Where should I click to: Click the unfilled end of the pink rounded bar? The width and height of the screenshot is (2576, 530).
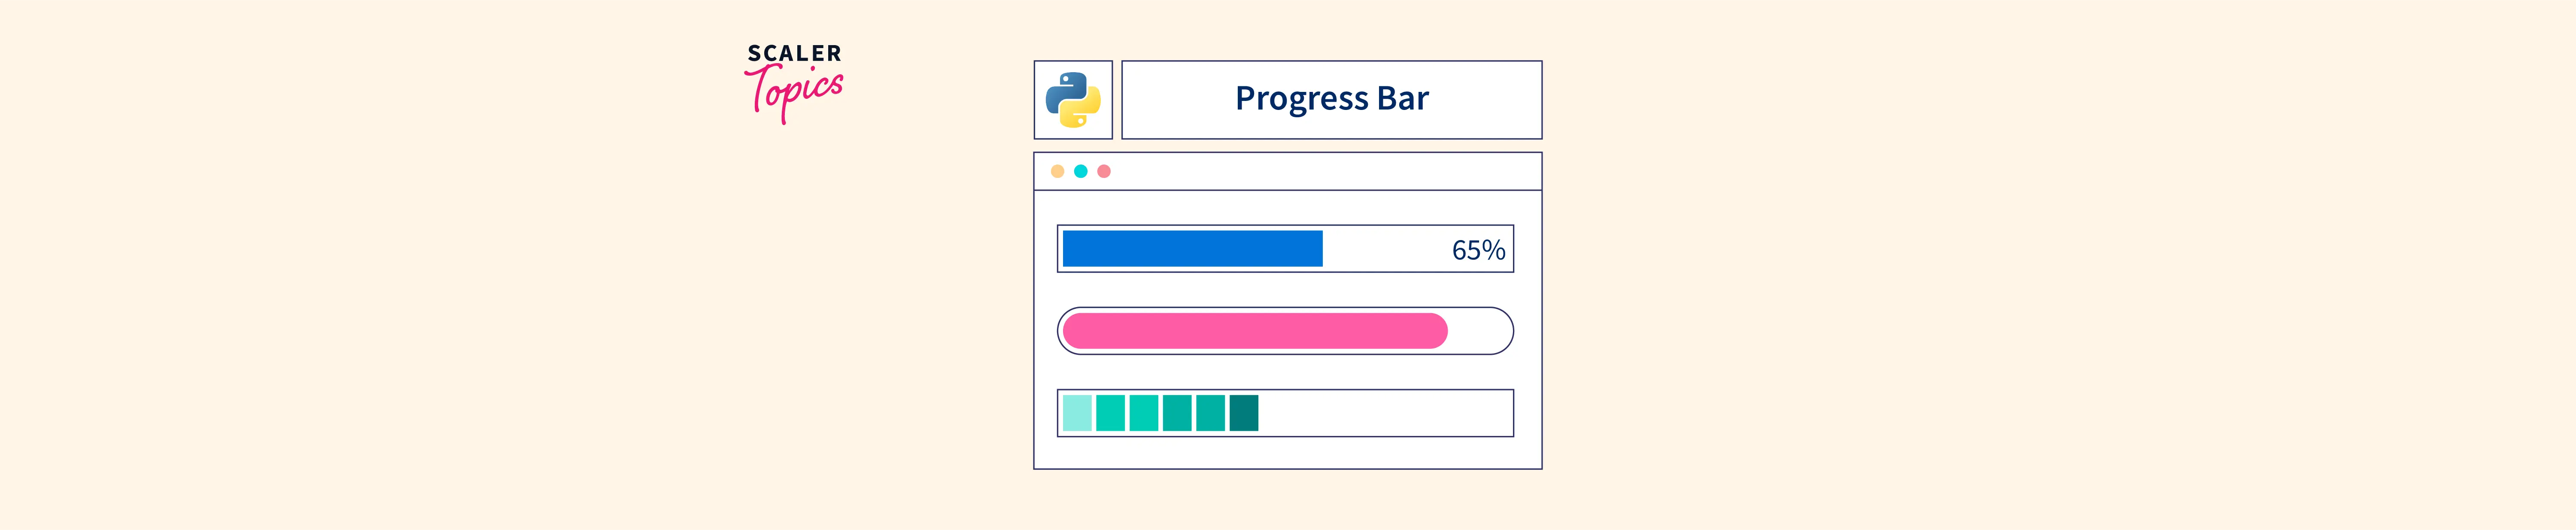[x=1479, y=331]
